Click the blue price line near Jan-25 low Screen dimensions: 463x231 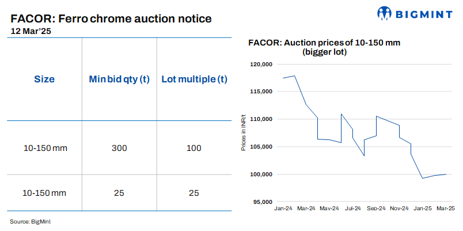(423, 178)
